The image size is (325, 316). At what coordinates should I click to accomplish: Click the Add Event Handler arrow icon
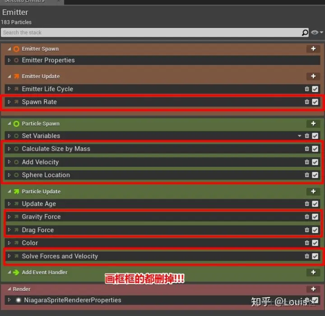pyautogui.click(x=16, y=272)
